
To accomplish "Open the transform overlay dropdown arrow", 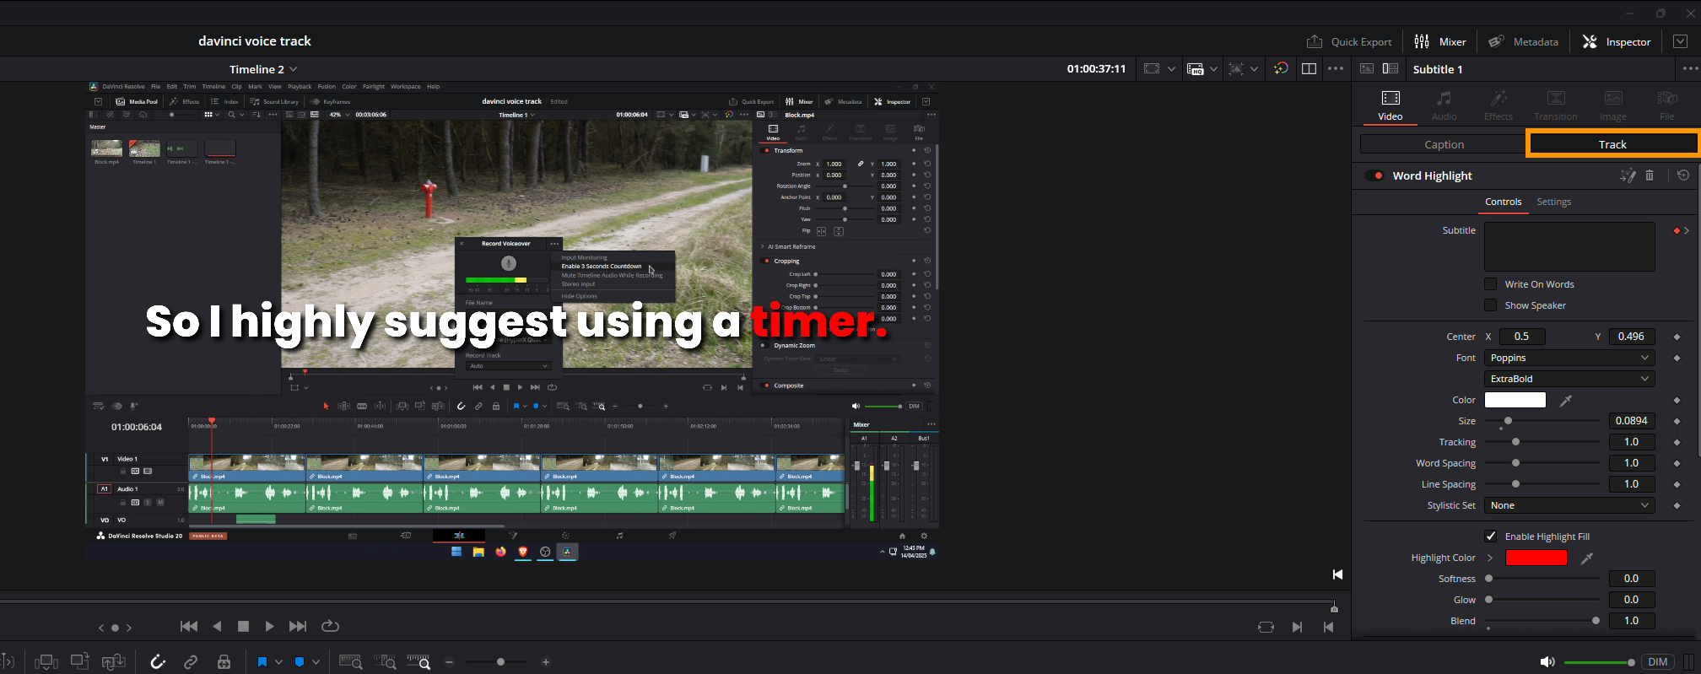I will 1255,69.
